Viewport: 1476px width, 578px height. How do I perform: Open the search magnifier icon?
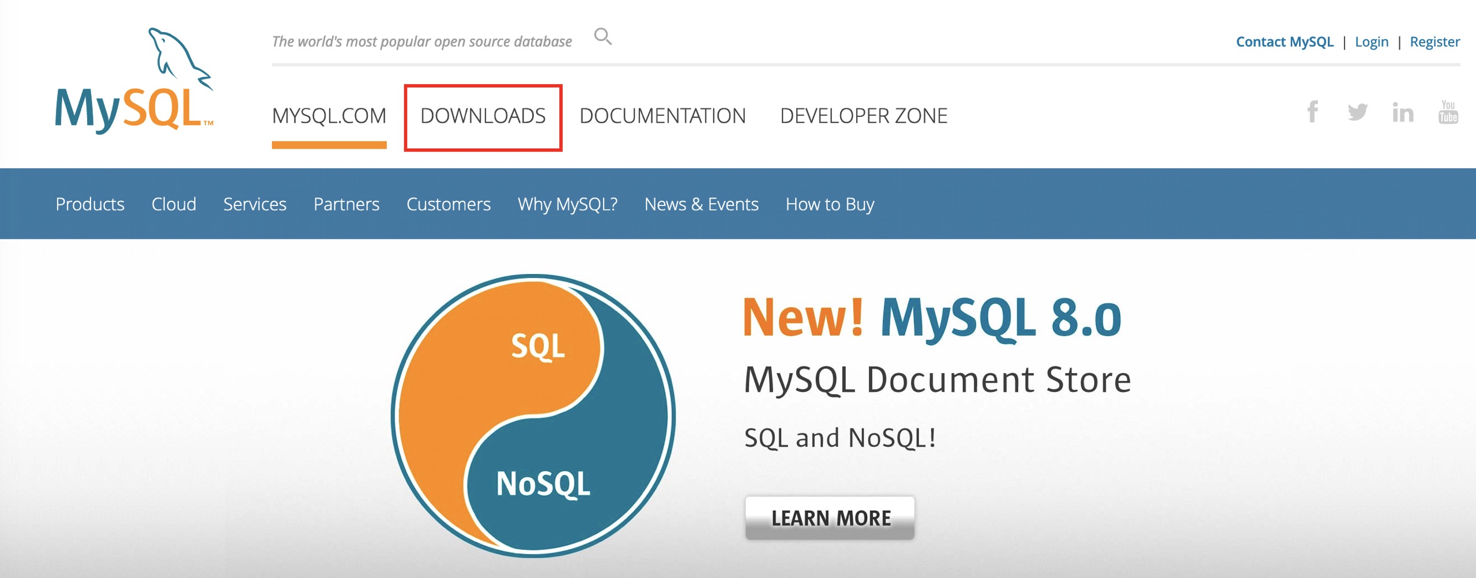coord(603,37)
